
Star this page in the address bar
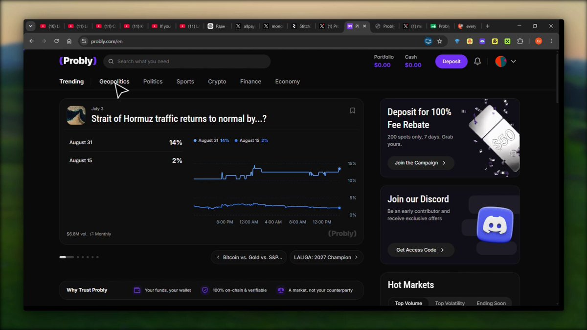[440, 41]
